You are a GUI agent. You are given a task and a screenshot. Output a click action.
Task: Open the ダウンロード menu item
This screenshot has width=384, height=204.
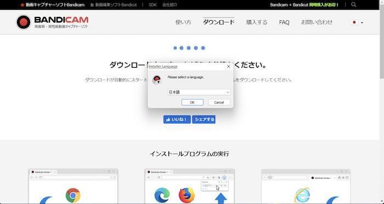(218, 22)
